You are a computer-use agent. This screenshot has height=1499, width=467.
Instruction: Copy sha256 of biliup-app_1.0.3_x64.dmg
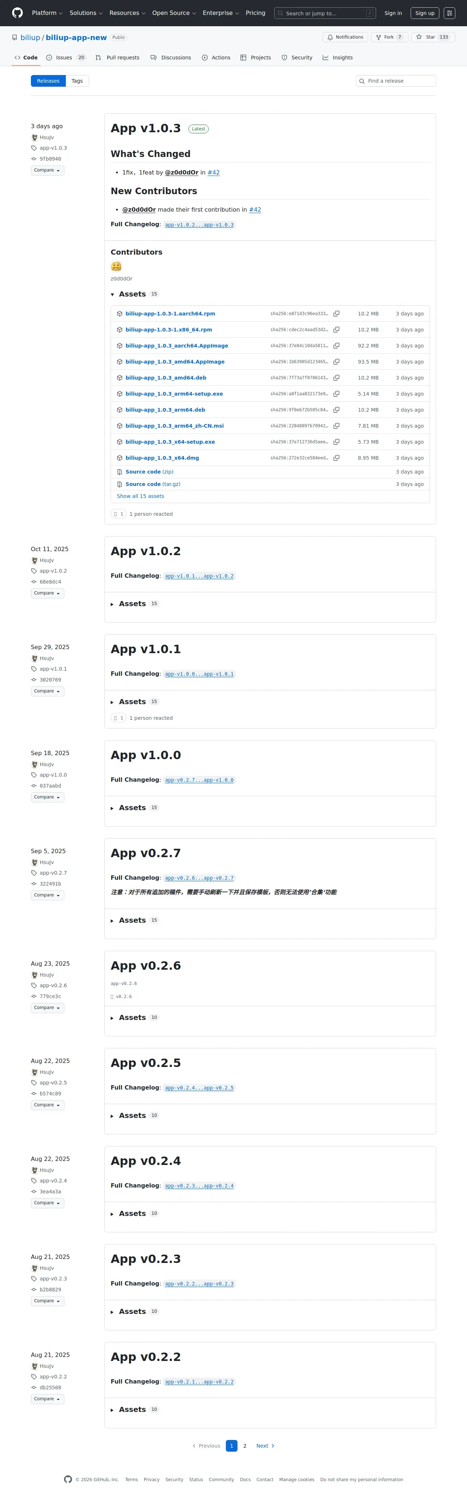pos(336,458)
